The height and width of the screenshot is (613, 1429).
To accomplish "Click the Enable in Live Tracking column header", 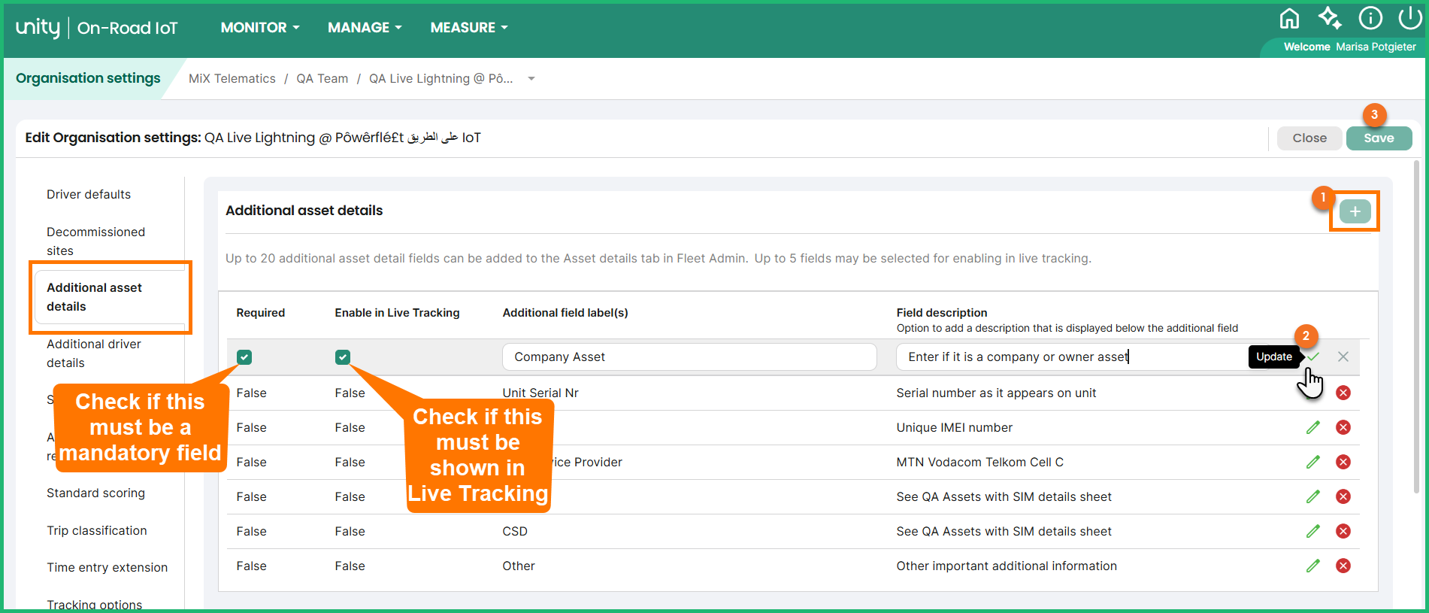I will (397, 312).
